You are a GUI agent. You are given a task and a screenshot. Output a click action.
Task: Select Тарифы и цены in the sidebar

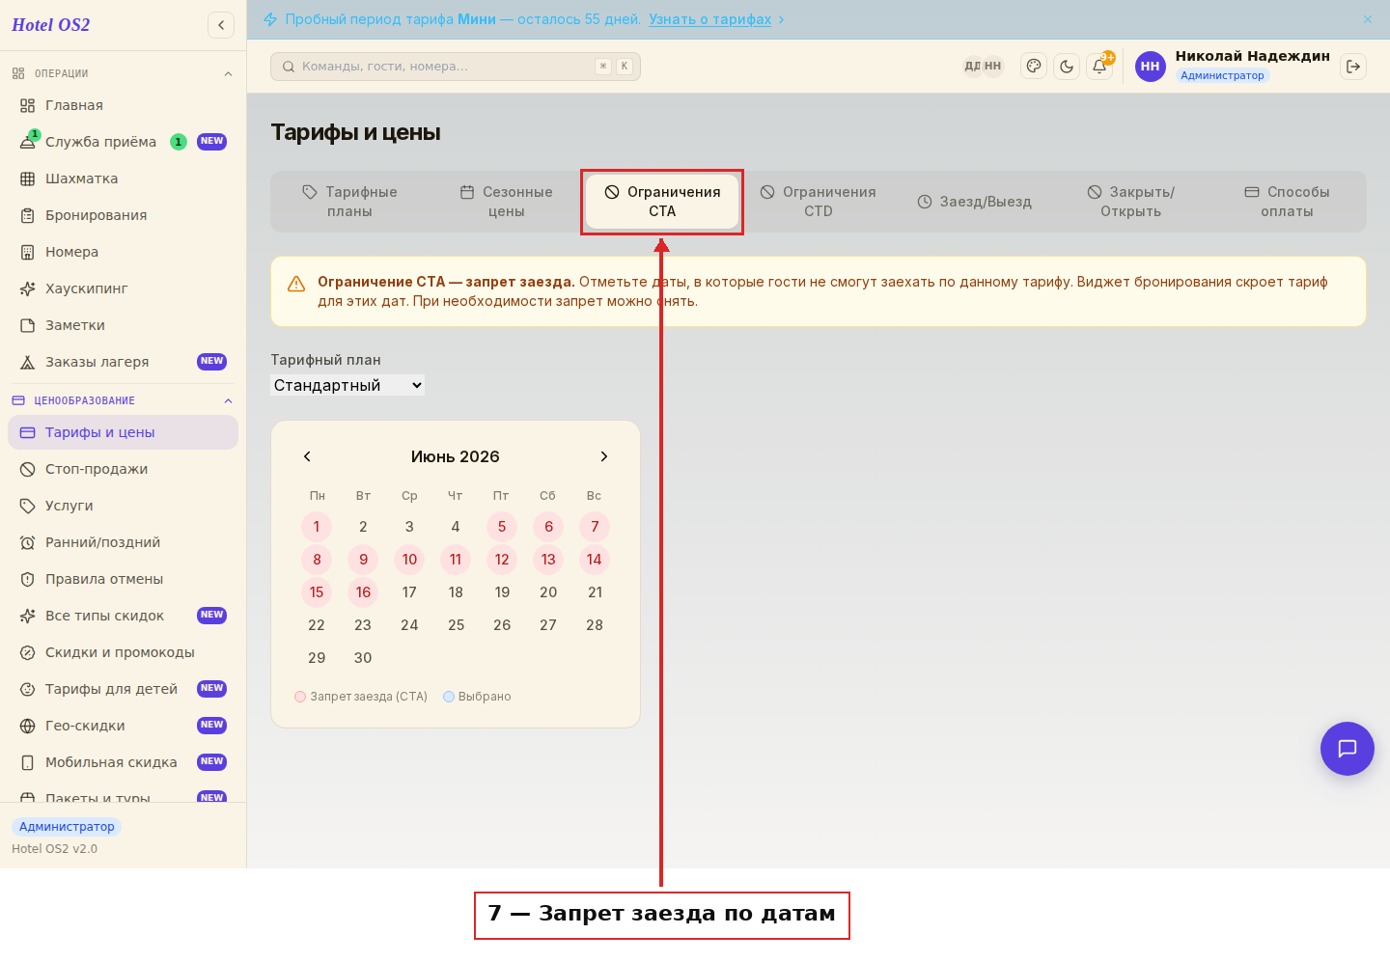click(x=123, y=432)
